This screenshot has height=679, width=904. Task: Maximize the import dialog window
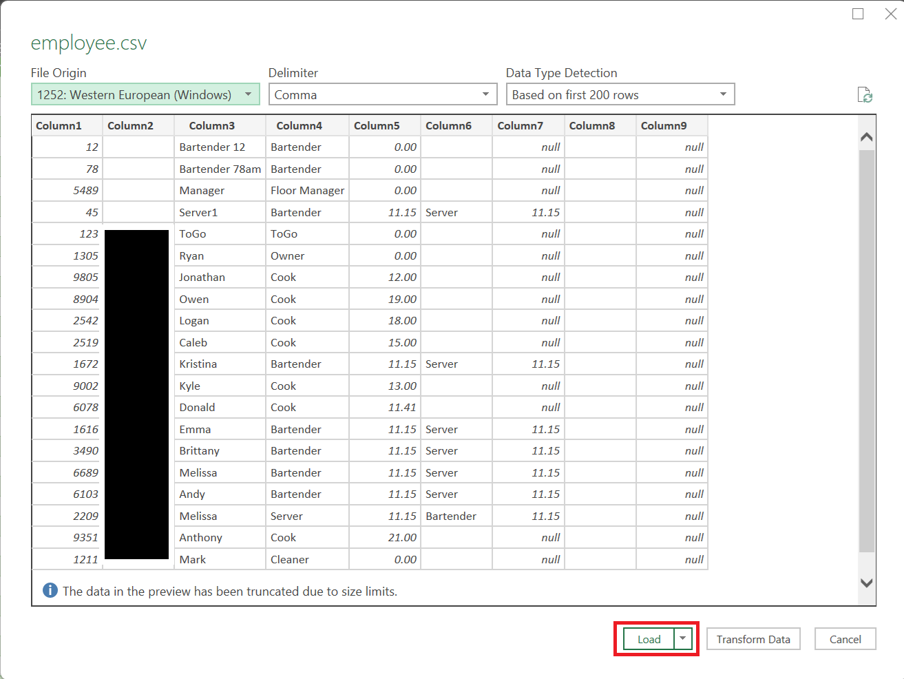pos(858,14)
